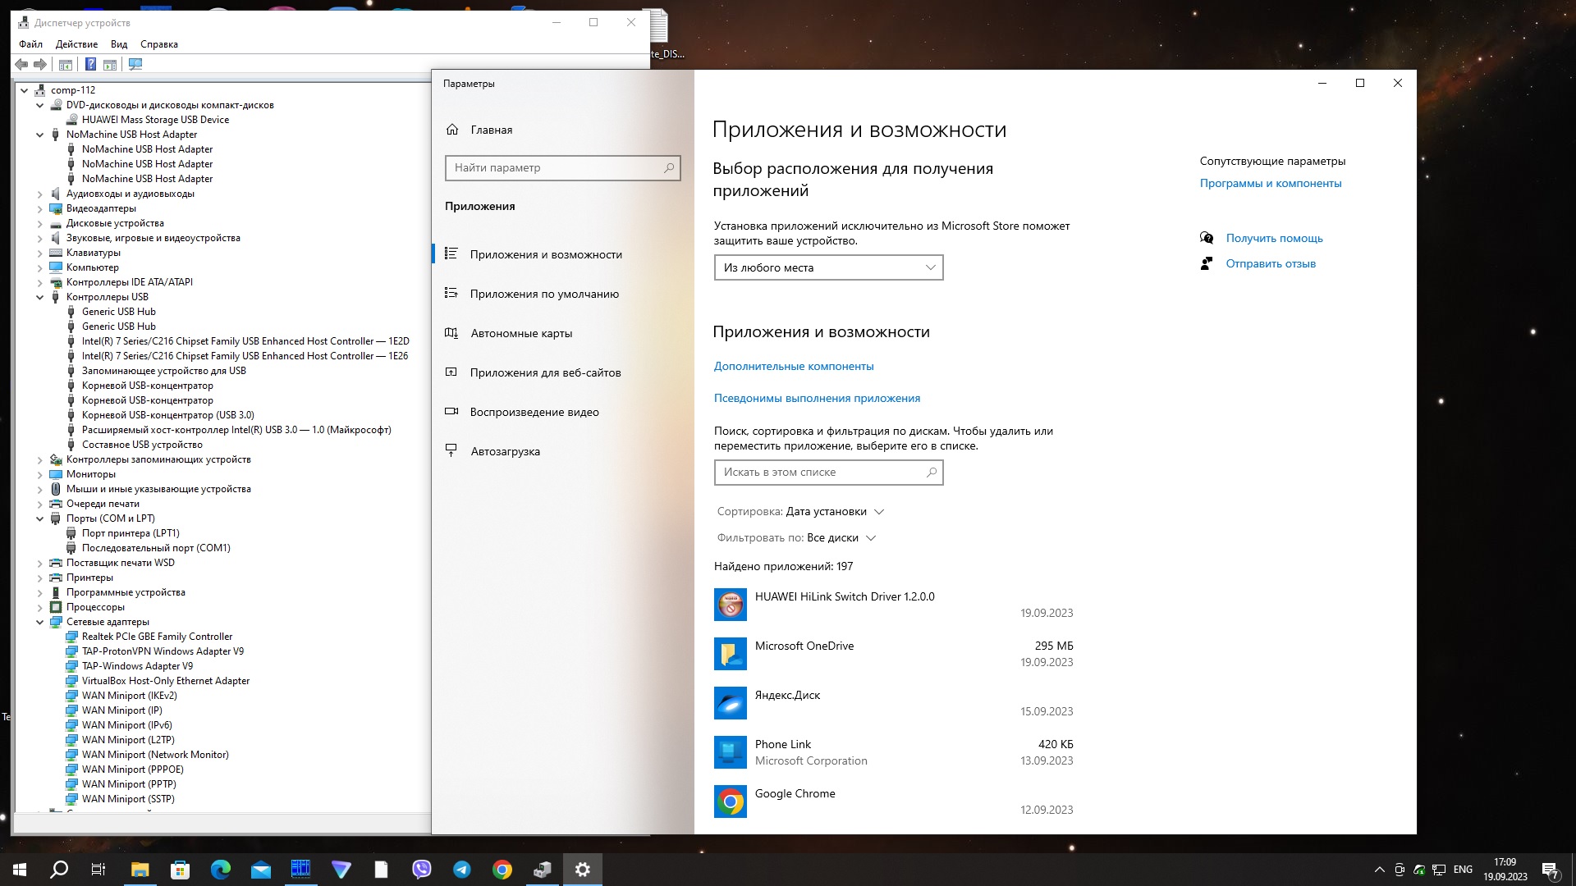Click the Яндекс.Диск app icon

point(731,703)
